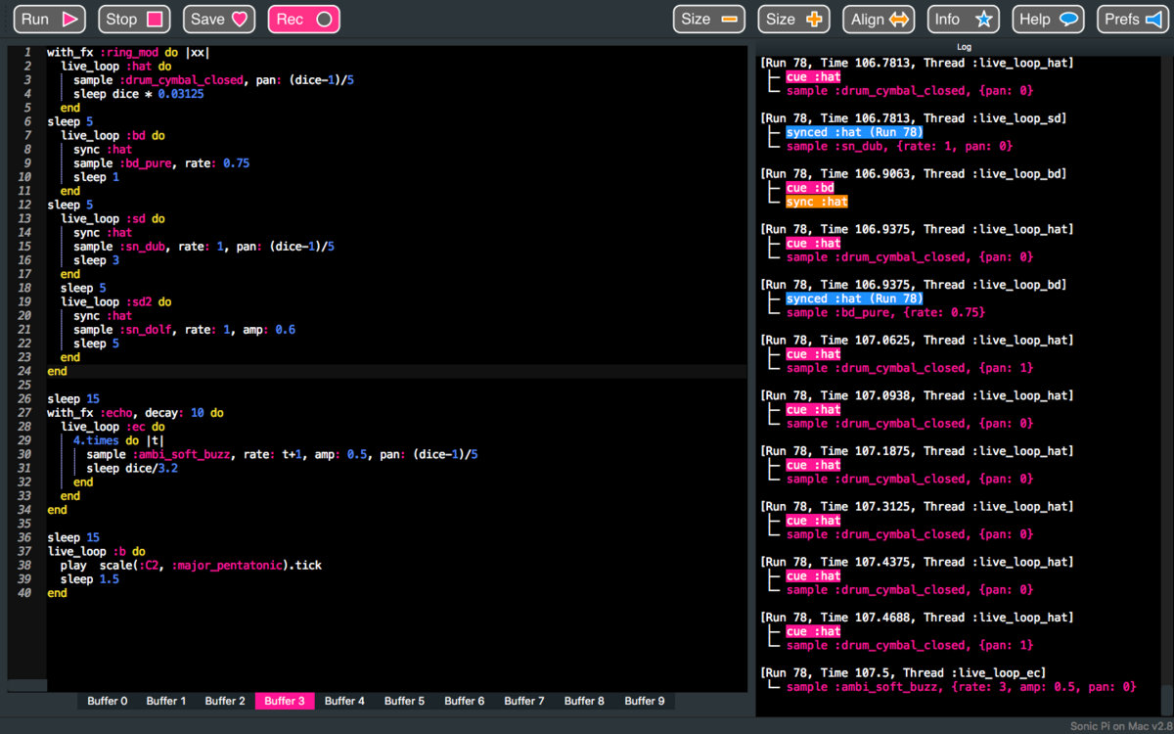Auto-align the code with Align

click(879, 19)
